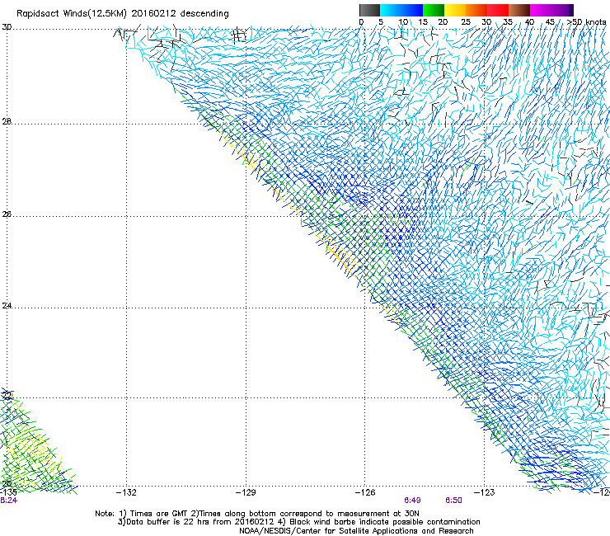Image resolution: width=610 pixels, height=536 pixels.
Task: Click the '-126' longitude axis label
Action: pos(365,492)
